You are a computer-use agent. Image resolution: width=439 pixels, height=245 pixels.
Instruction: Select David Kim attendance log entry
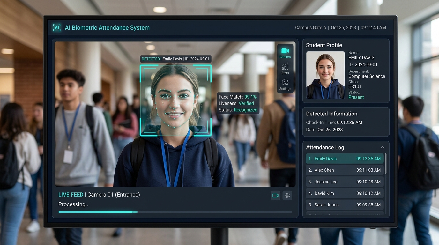(345, 193)
